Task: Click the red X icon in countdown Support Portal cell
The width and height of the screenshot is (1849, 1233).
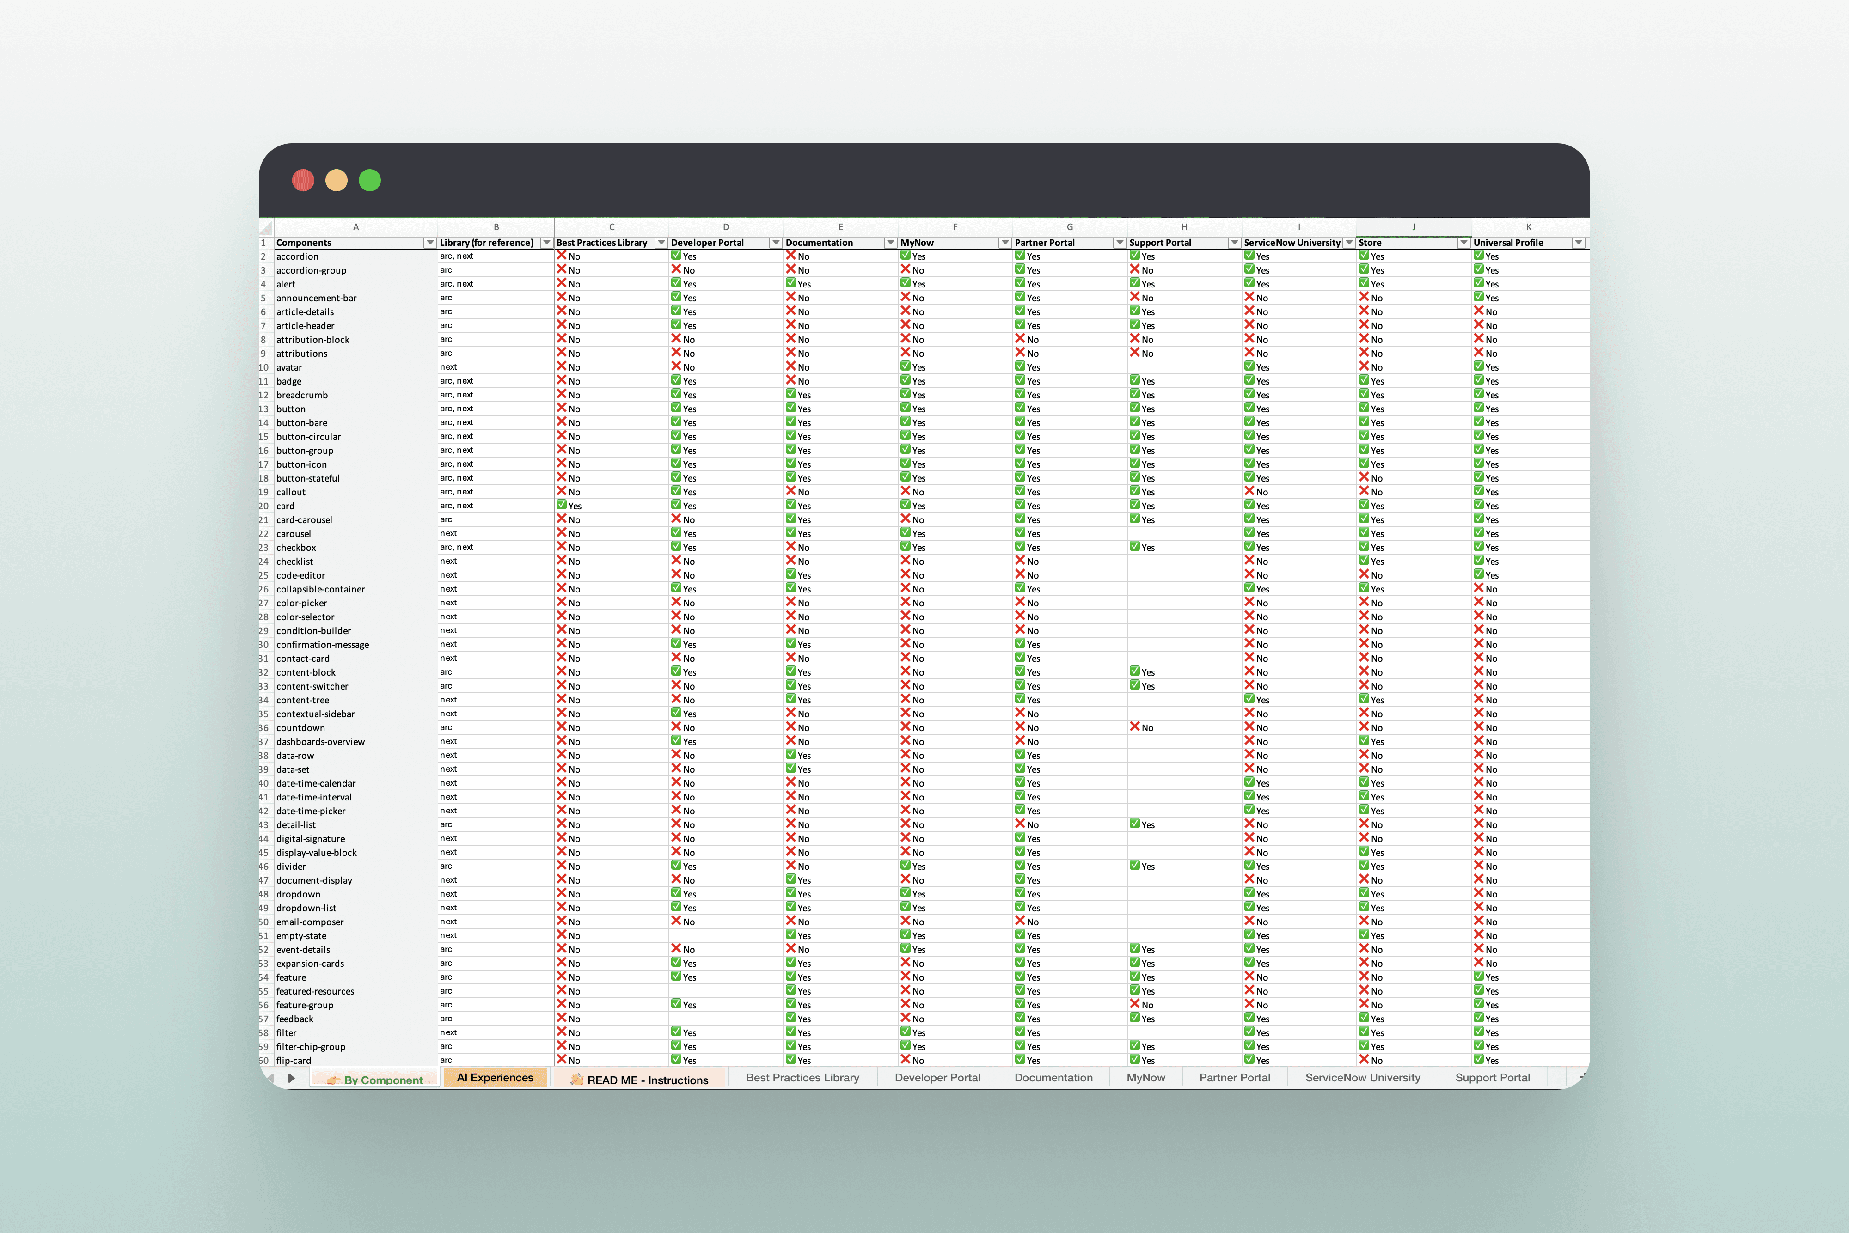Action: coord(1135,727)
